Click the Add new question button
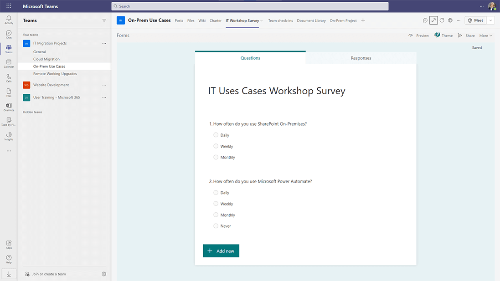 (221, 250)
